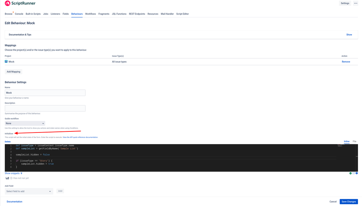Screen dimensions: 362x206
Task: Open the Guide workflow None dropdown
Action: [25, 123]
